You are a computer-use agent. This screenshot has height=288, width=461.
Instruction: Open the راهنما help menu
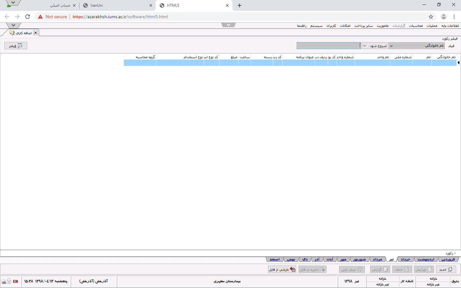[x=302, y=26]
